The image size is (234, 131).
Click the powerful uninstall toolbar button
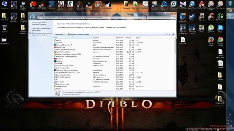click(x=79, y=34)
